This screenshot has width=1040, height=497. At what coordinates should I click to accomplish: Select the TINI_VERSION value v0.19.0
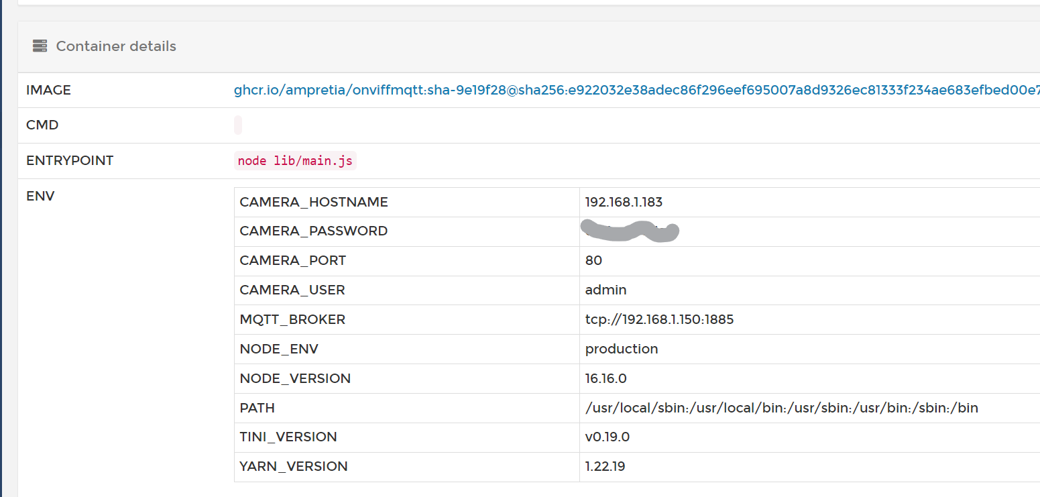[607, 437]
